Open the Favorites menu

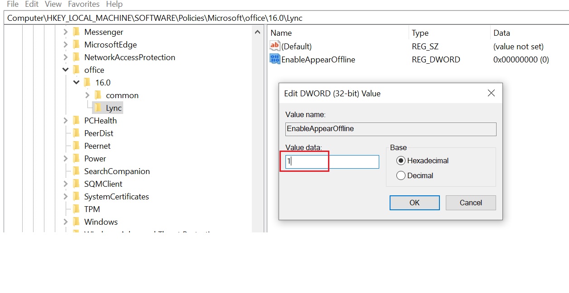(x=83, y=4)
